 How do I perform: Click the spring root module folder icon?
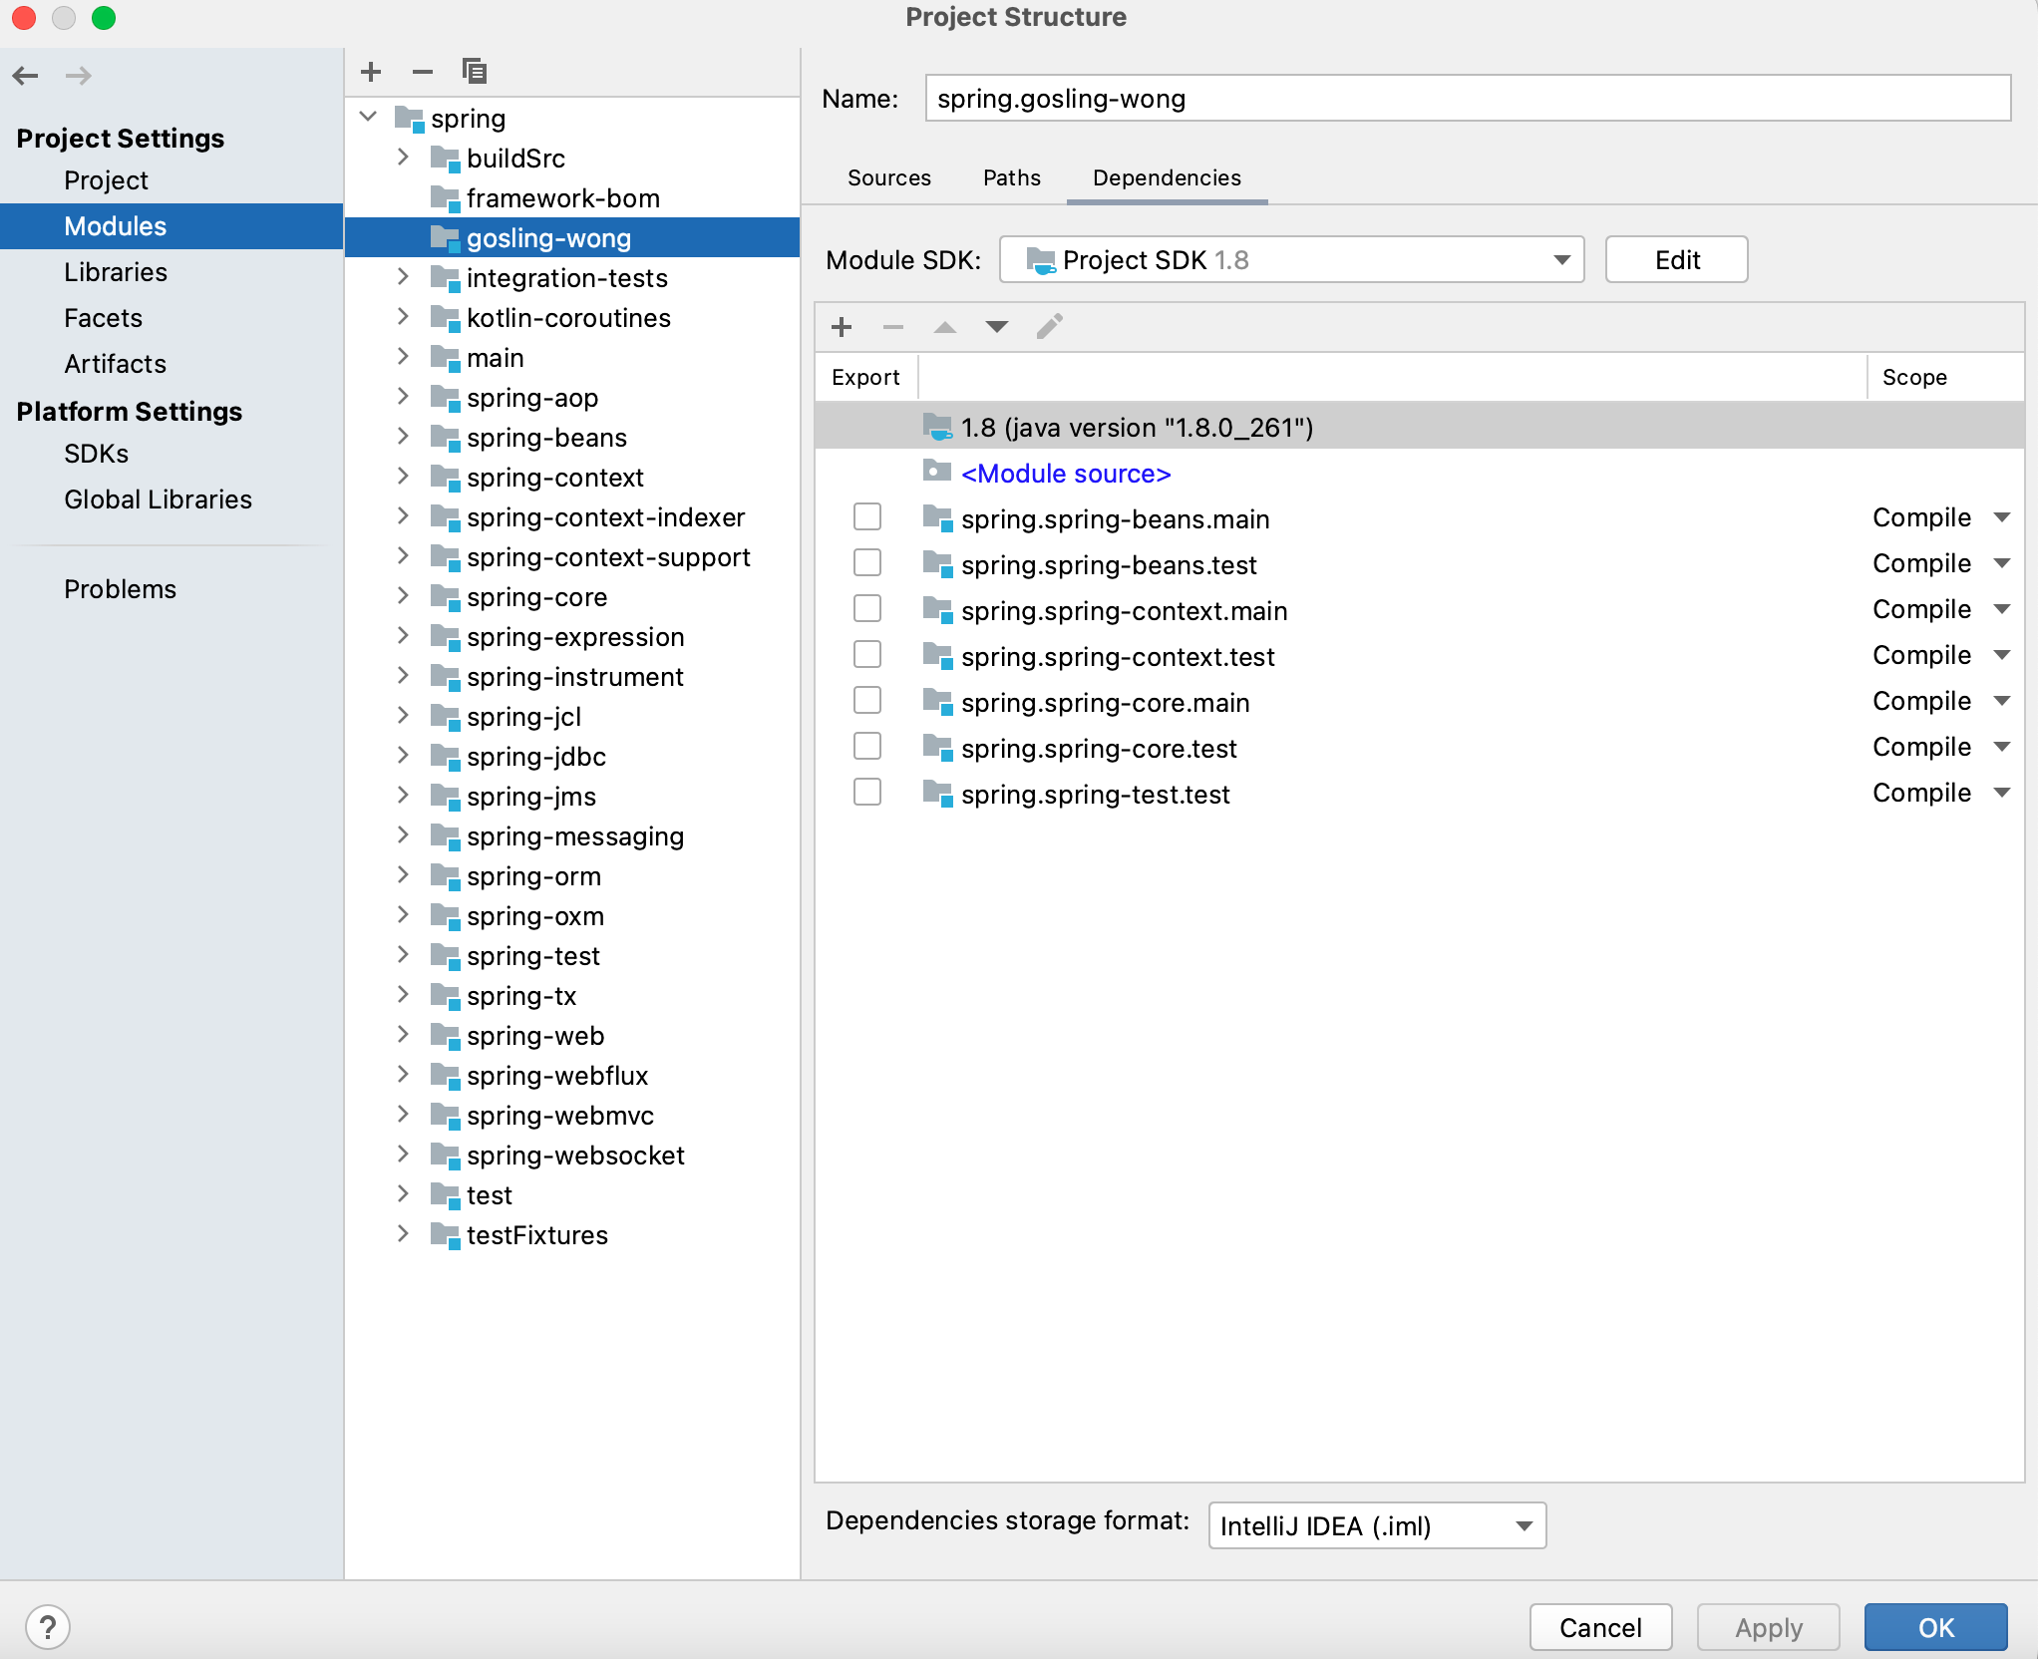(x=409, y=119)
